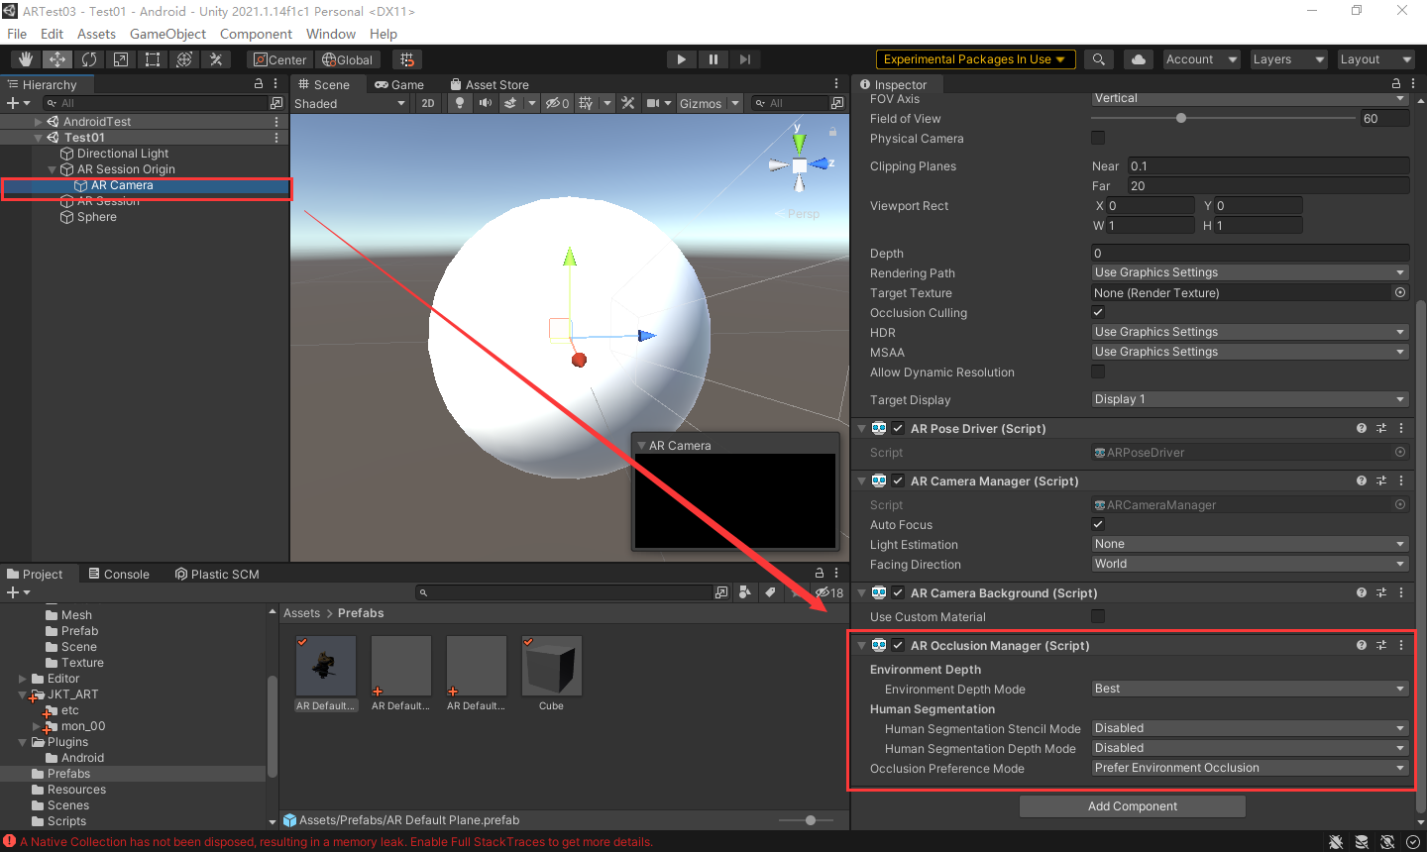The height and width of the screenshot is (852, 1427).
Task: Click the Add Component button
Action: click(x=1132, y=805)
